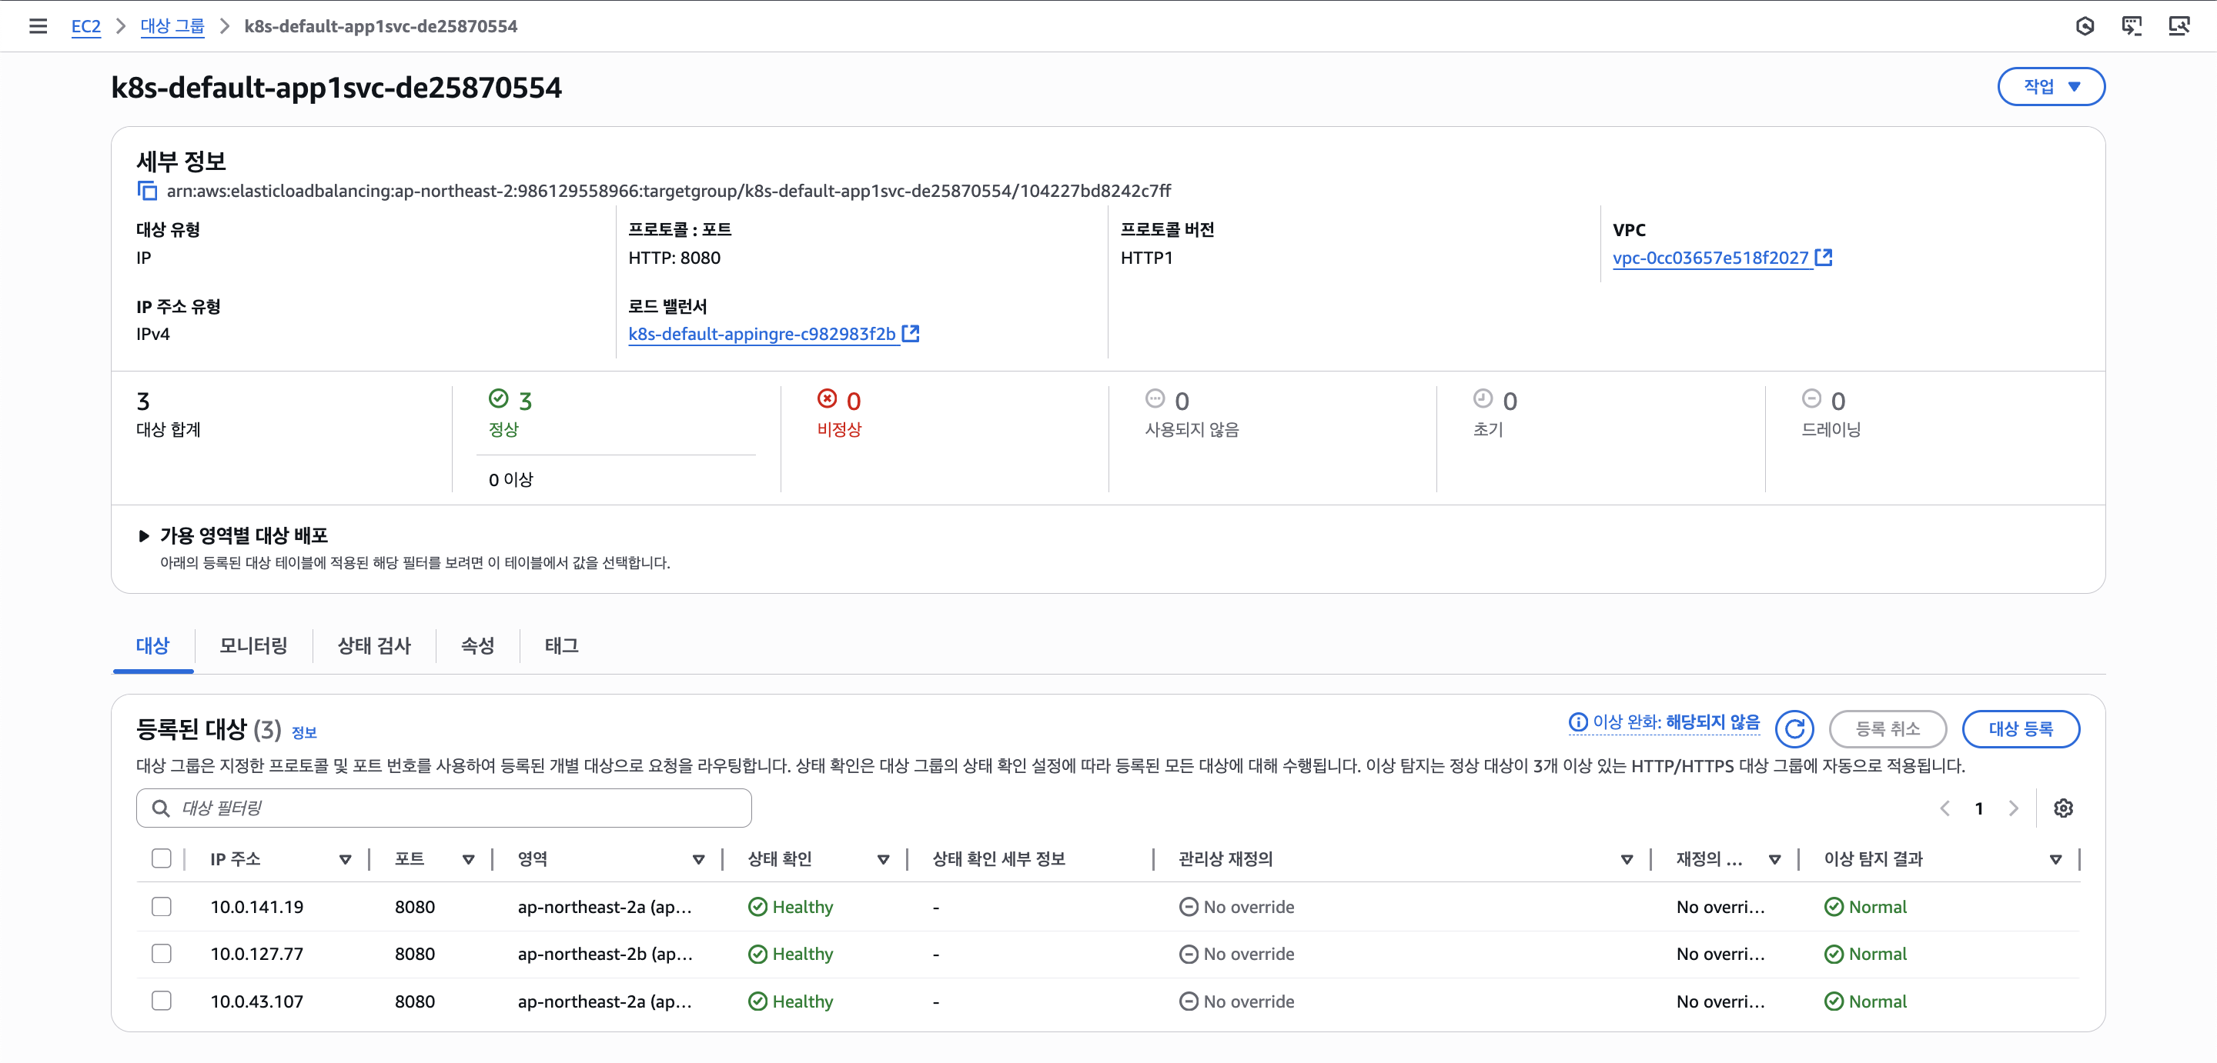Open the 작업 actions dropdown
The image size is (2217, 1063).
2050,86
